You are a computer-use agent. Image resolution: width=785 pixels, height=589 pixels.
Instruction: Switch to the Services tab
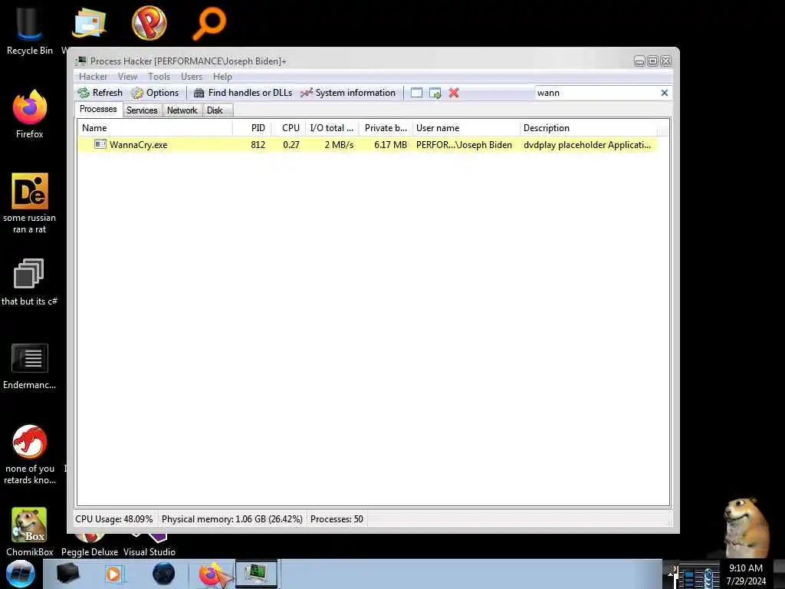(x=142, y=110)
